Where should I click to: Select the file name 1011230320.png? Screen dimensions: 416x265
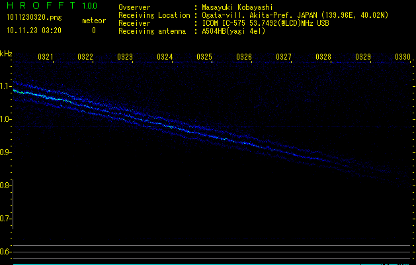[34, 17]
